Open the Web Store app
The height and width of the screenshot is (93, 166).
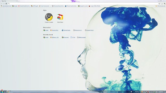60,18
